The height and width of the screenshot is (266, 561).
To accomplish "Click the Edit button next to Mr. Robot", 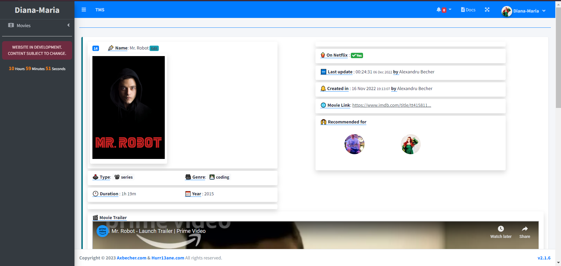I will 154,48.
